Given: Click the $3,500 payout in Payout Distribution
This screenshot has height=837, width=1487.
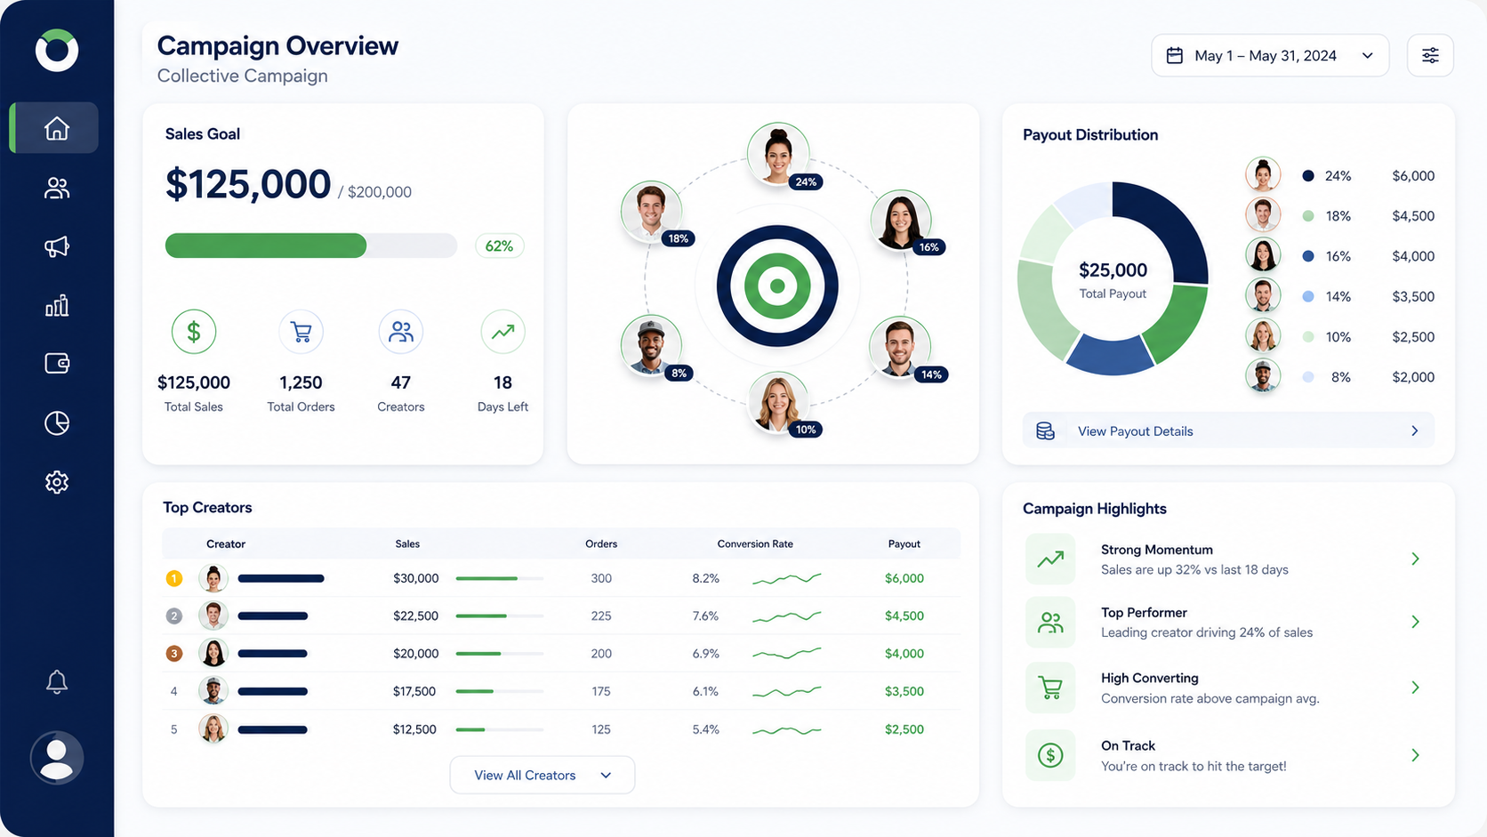Looking at the screenshot, I should (x=1413, y=296).
